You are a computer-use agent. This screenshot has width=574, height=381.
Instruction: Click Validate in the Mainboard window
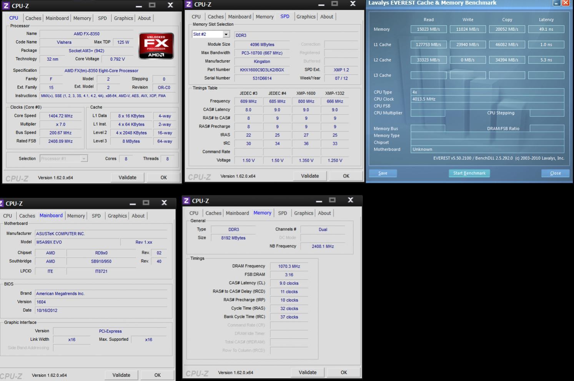tap(121, 375)
